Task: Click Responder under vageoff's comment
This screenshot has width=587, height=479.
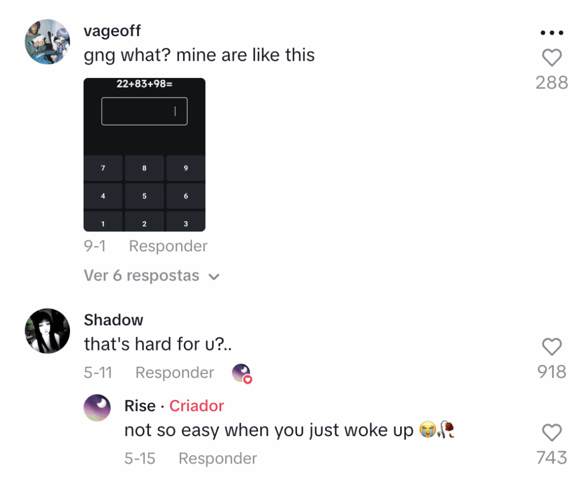Action: [x=168, y=246]
